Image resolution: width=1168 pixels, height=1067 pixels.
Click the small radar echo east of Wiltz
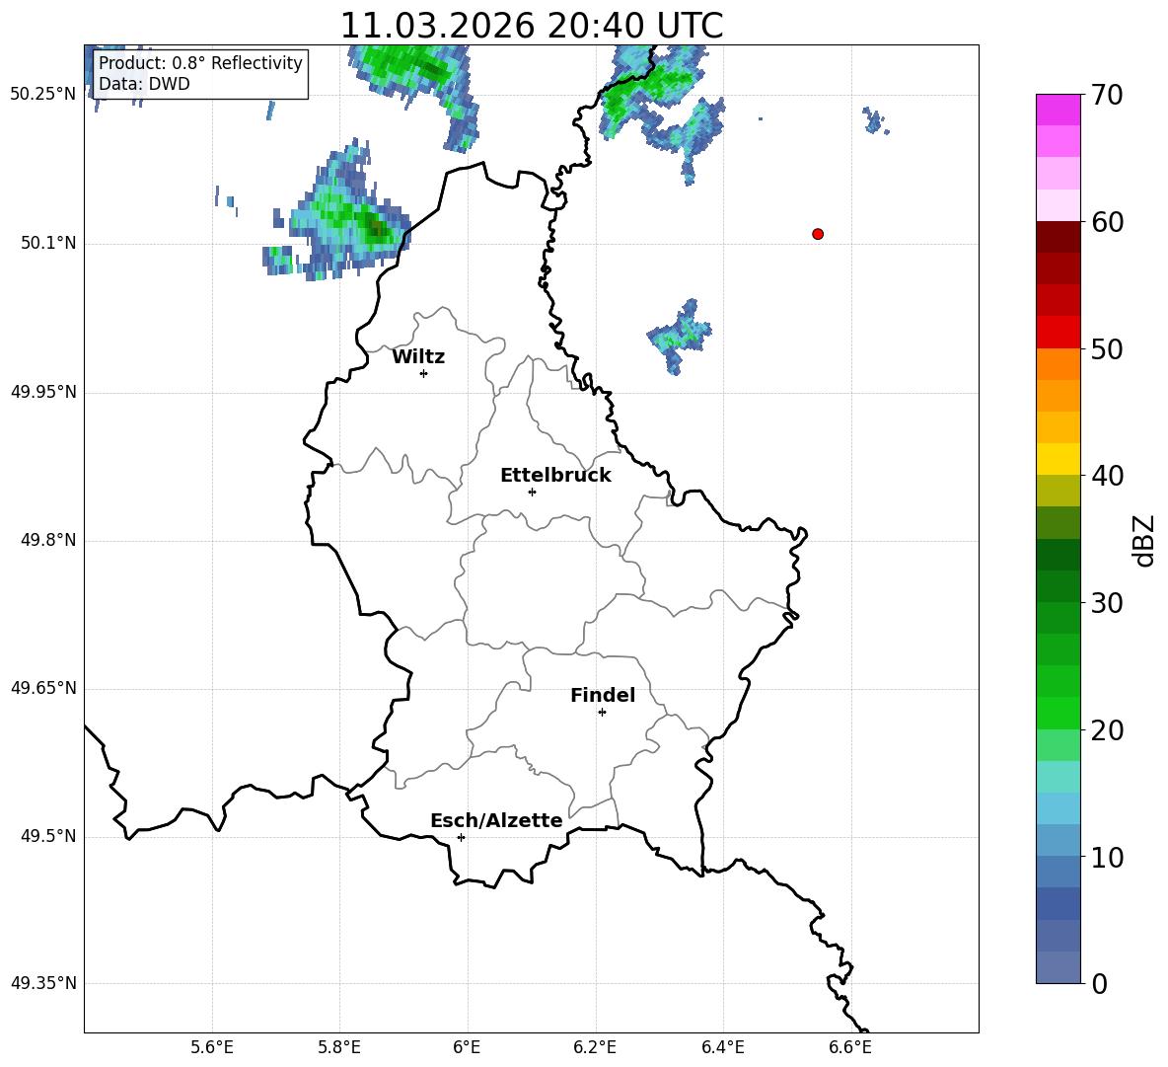click(x=680, y=334)
